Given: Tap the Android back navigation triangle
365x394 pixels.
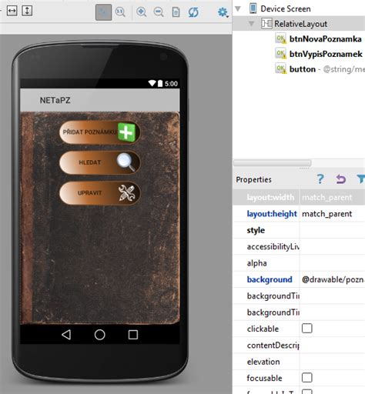Looking at the screenshot, I should (x=66, y=335).
